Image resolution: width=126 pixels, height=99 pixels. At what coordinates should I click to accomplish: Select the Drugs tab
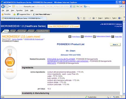pyautogui.click(x=13, y=31)
